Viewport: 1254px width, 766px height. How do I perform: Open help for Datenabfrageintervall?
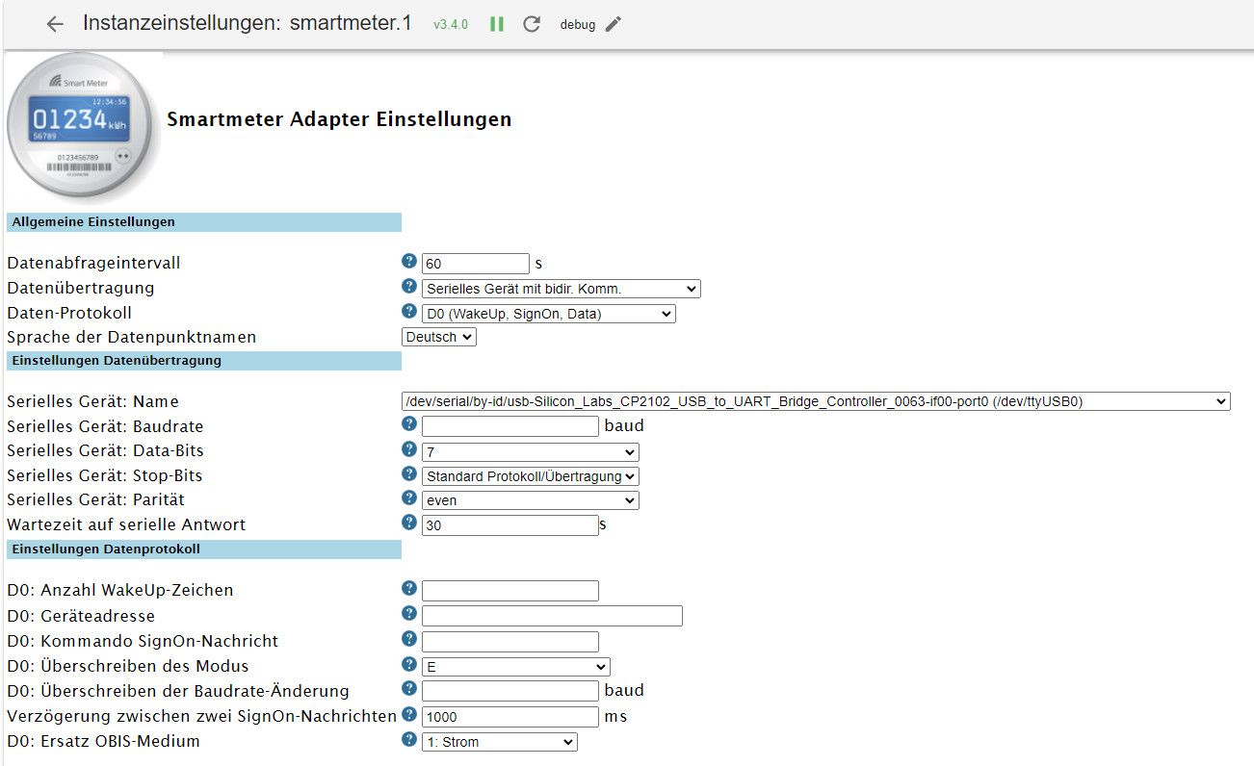tap(409, 261)
